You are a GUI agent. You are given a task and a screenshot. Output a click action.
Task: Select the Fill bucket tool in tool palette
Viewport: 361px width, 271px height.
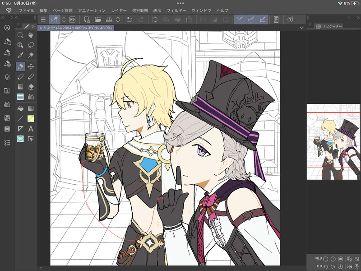coord(20,108)
